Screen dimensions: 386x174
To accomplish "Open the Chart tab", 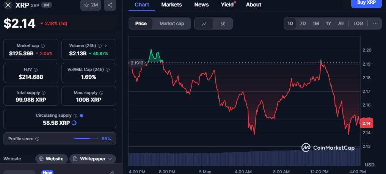I will [142, 5].
